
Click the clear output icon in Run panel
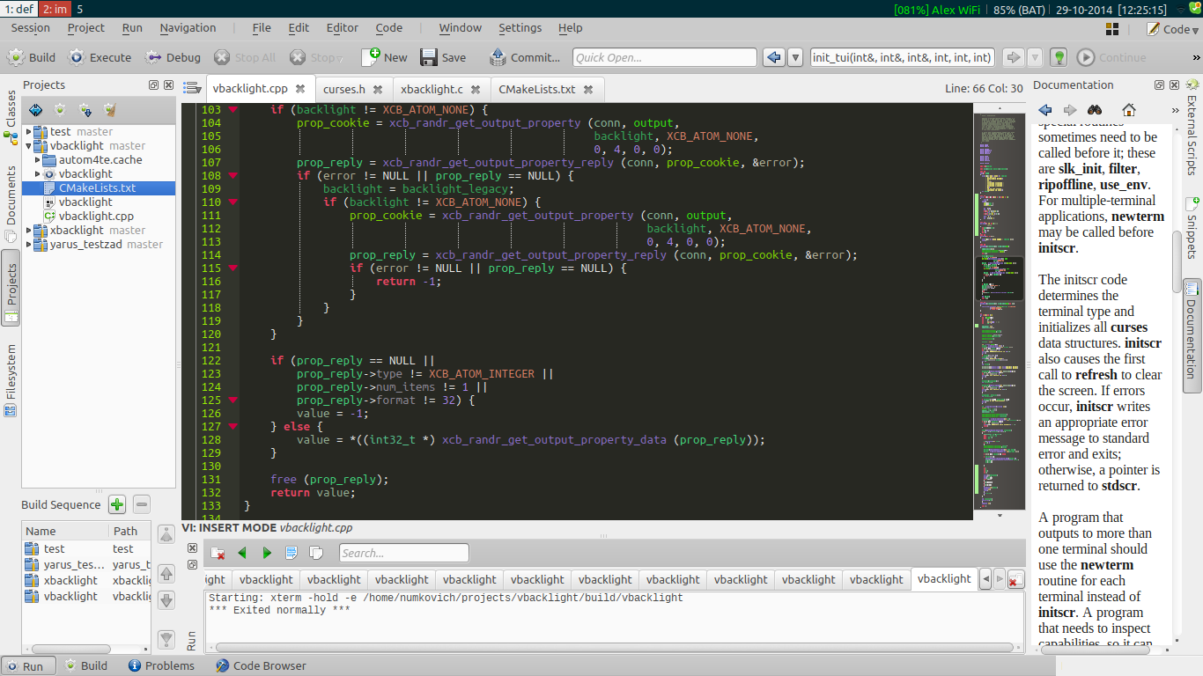point(218,553)
